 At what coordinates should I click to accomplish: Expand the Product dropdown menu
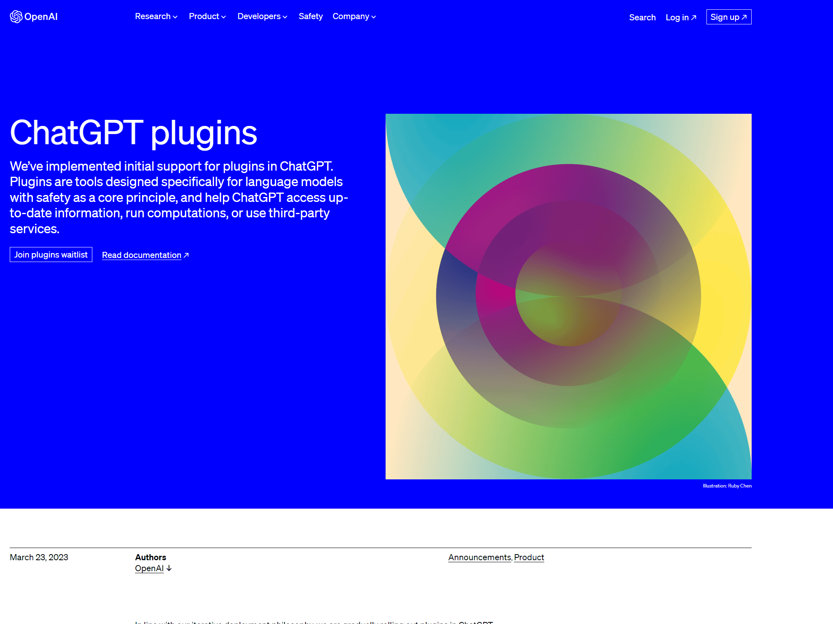207,17
